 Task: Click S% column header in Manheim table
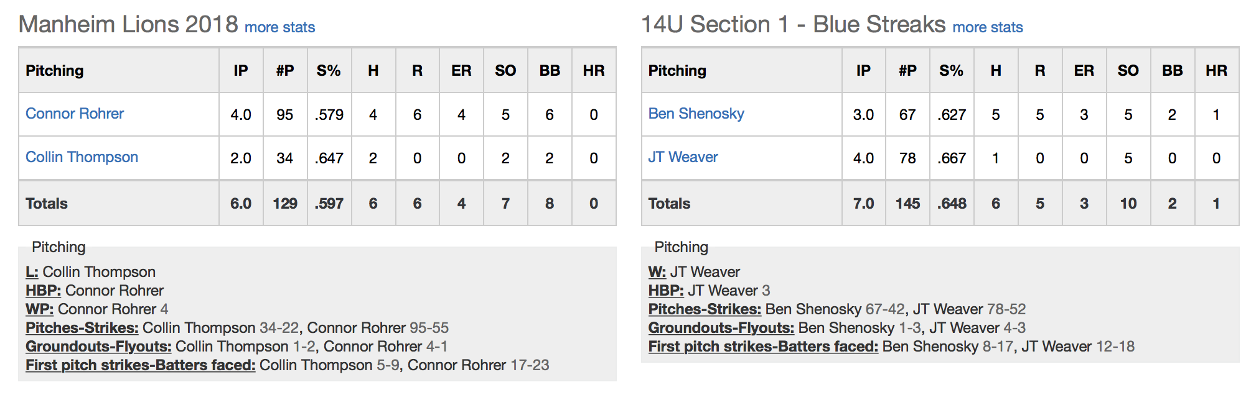[x=329, y=71]
